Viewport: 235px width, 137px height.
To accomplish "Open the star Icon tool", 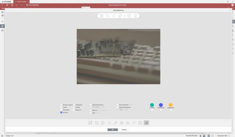I will coord(128,123).
